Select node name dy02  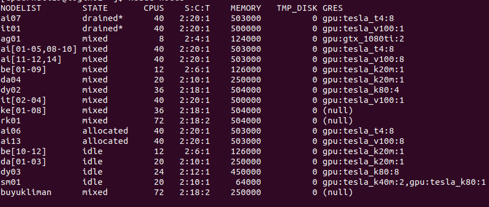tap(11, 90)
